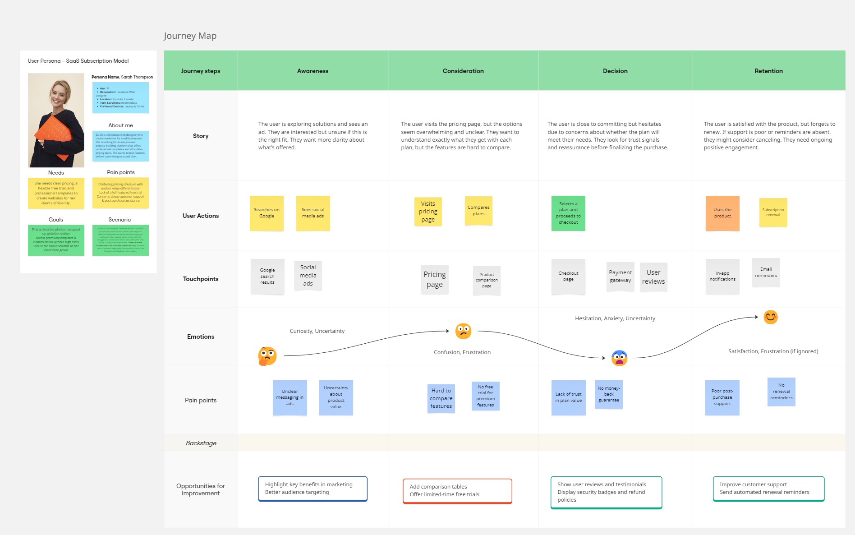Viewport: 855px width, 535px height.
Task: Click the fearful face emoji under Decision
Action: point(619,358)
